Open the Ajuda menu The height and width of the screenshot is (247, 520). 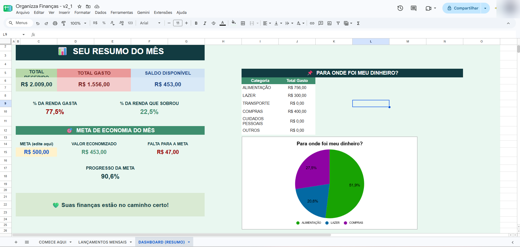pyautogui.click(x=182, y=12)
